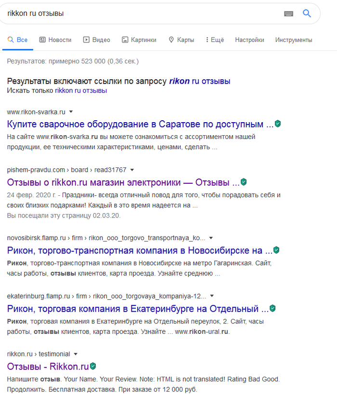The width and height of the screenshot is (337, 394).
Task: Click Искать только rikkon ru отзывы link
Action: click(81, 90)
